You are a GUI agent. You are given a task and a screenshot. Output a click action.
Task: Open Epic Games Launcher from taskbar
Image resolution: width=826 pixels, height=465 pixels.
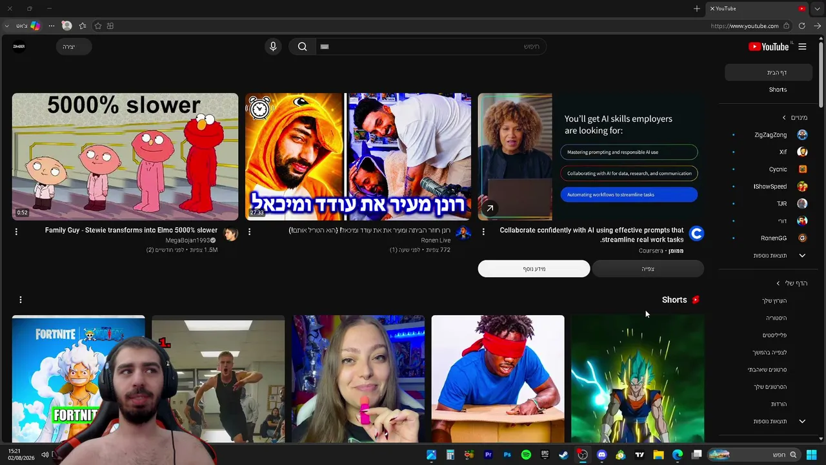pos(545,455)
